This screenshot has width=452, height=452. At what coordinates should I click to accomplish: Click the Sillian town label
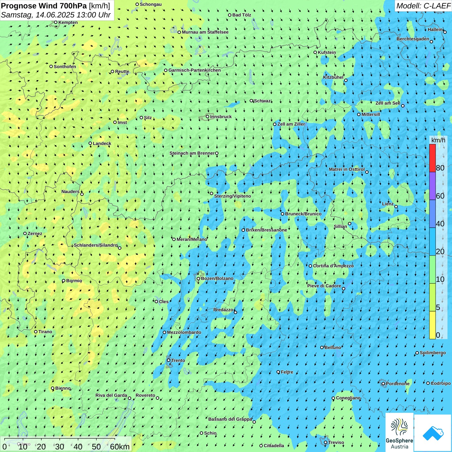point(340,226)
